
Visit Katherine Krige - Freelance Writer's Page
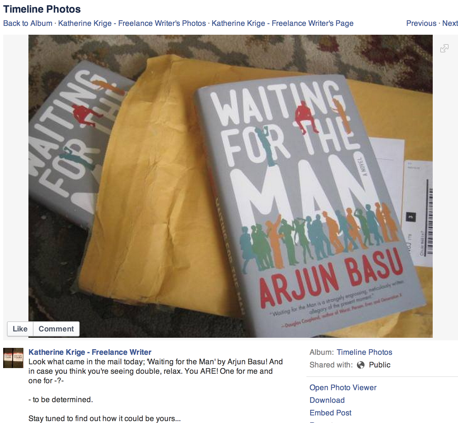click(282, 23)
